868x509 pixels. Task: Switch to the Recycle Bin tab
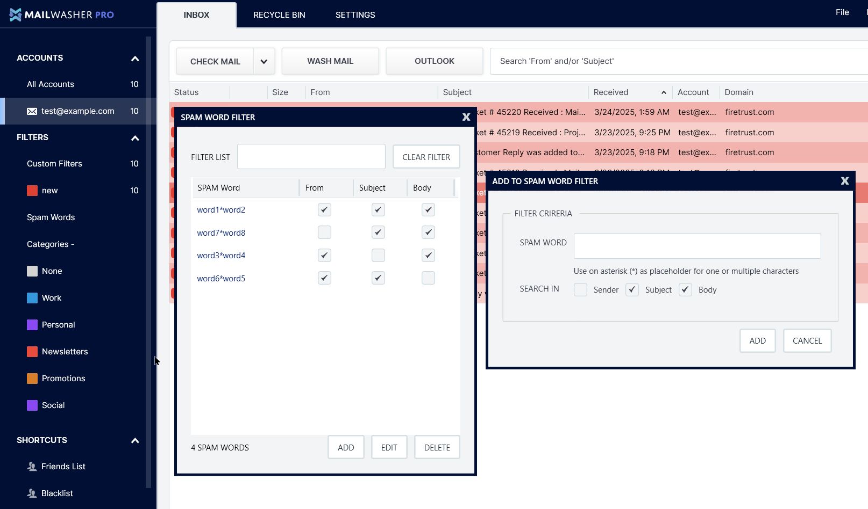pos(279,15)
